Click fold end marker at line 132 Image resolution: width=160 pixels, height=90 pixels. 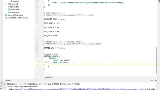pos(43,68)
